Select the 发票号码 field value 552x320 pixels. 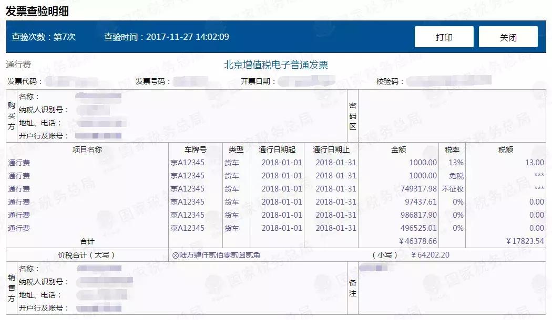point(190,82)
